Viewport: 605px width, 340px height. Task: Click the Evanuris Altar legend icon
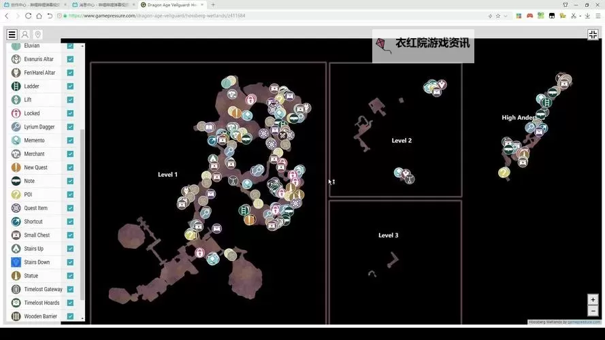coord(16,59)
